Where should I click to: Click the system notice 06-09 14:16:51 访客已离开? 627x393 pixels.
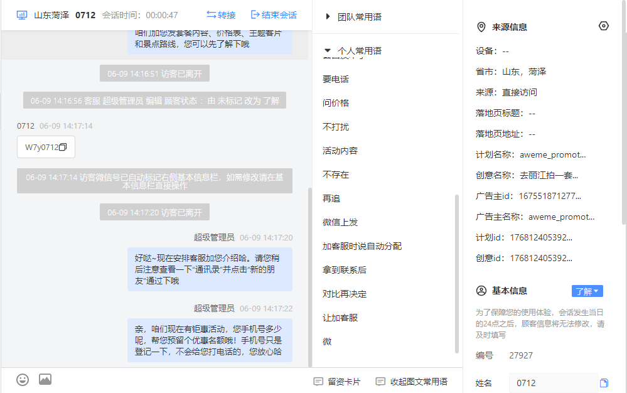point(154,73)
